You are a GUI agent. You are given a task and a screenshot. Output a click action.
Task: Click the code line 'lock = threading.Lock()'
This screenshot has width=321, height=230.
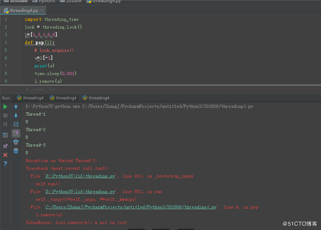point(53,27)
